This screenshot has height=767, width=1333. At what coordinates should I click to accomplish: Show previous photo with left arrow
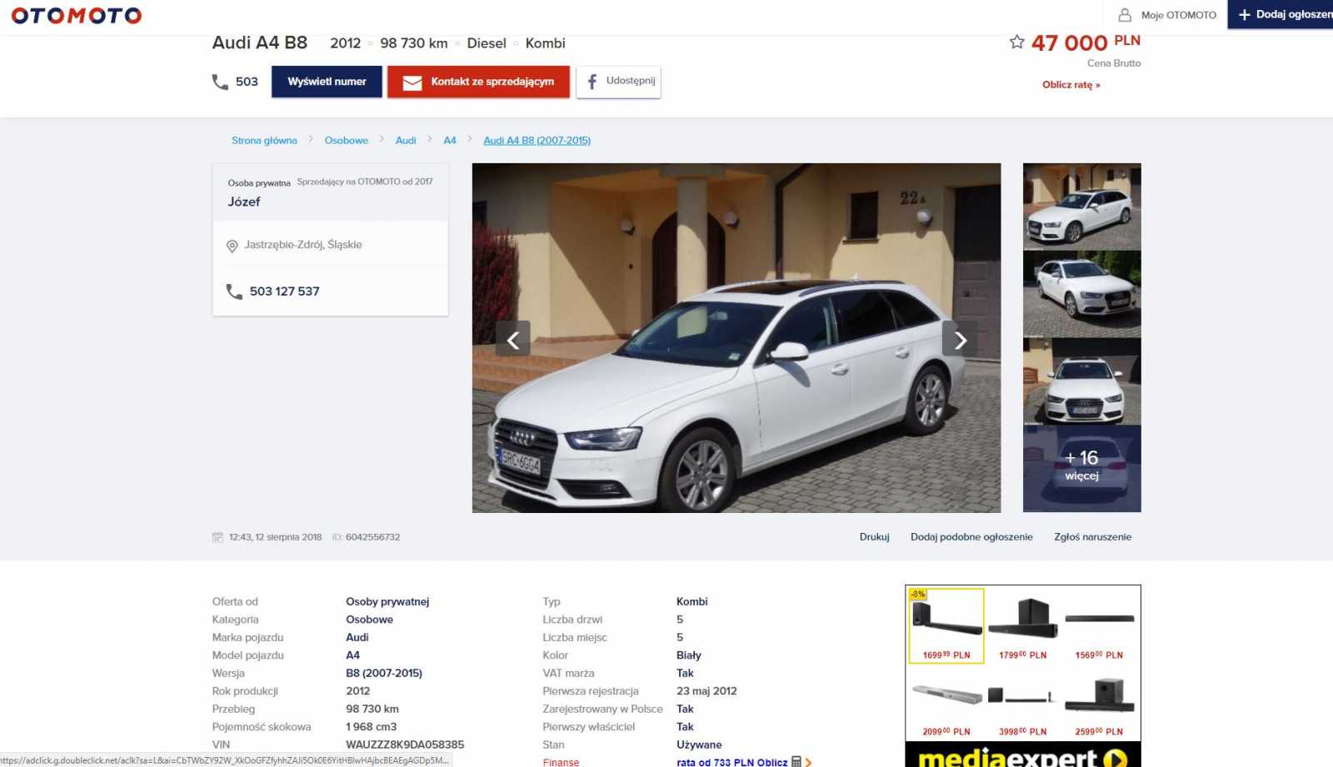click(x=513, y=339)
